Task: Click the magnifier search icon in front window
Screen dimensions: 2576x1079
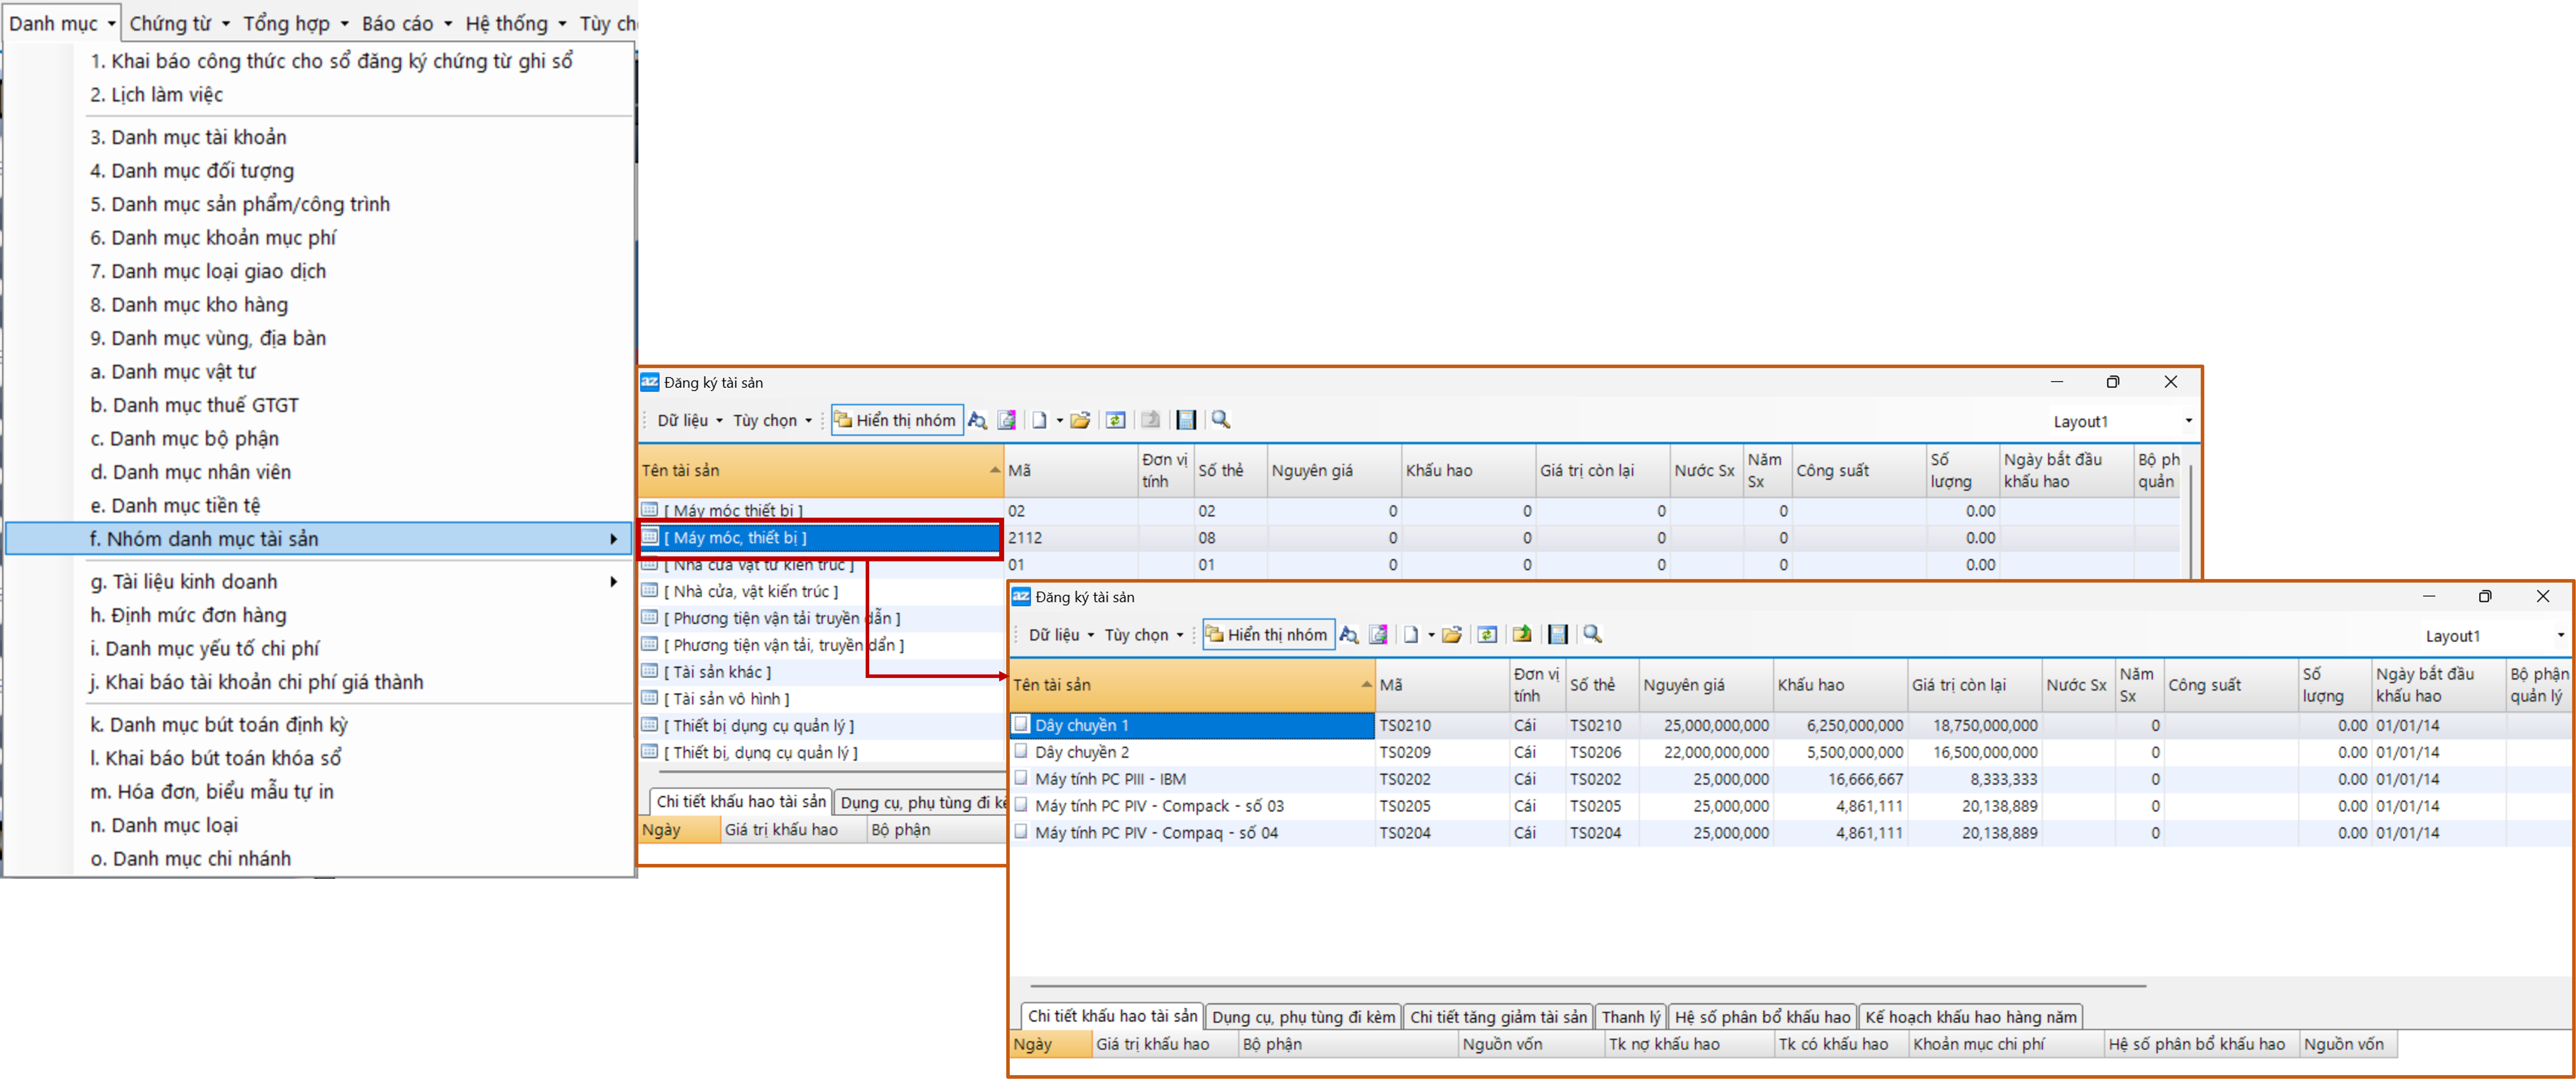Action: point(1593,634)
